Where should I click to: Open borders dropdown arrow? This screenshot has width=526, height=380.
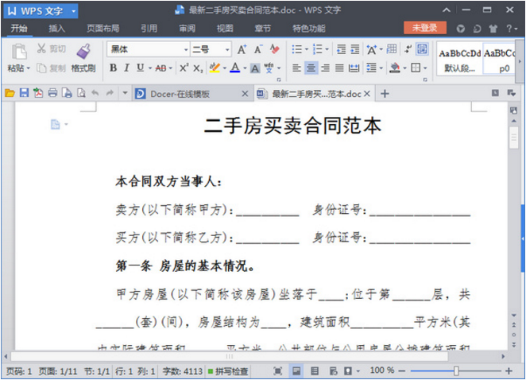click(x=425, y=68)
